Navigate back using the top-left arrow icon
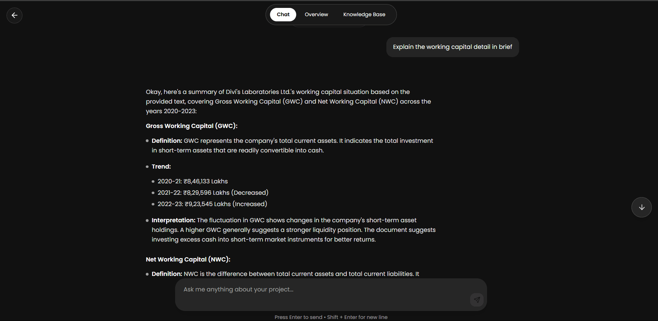This screenshot has width=658, height=321. pyautogui.click(x=14, y=15)
